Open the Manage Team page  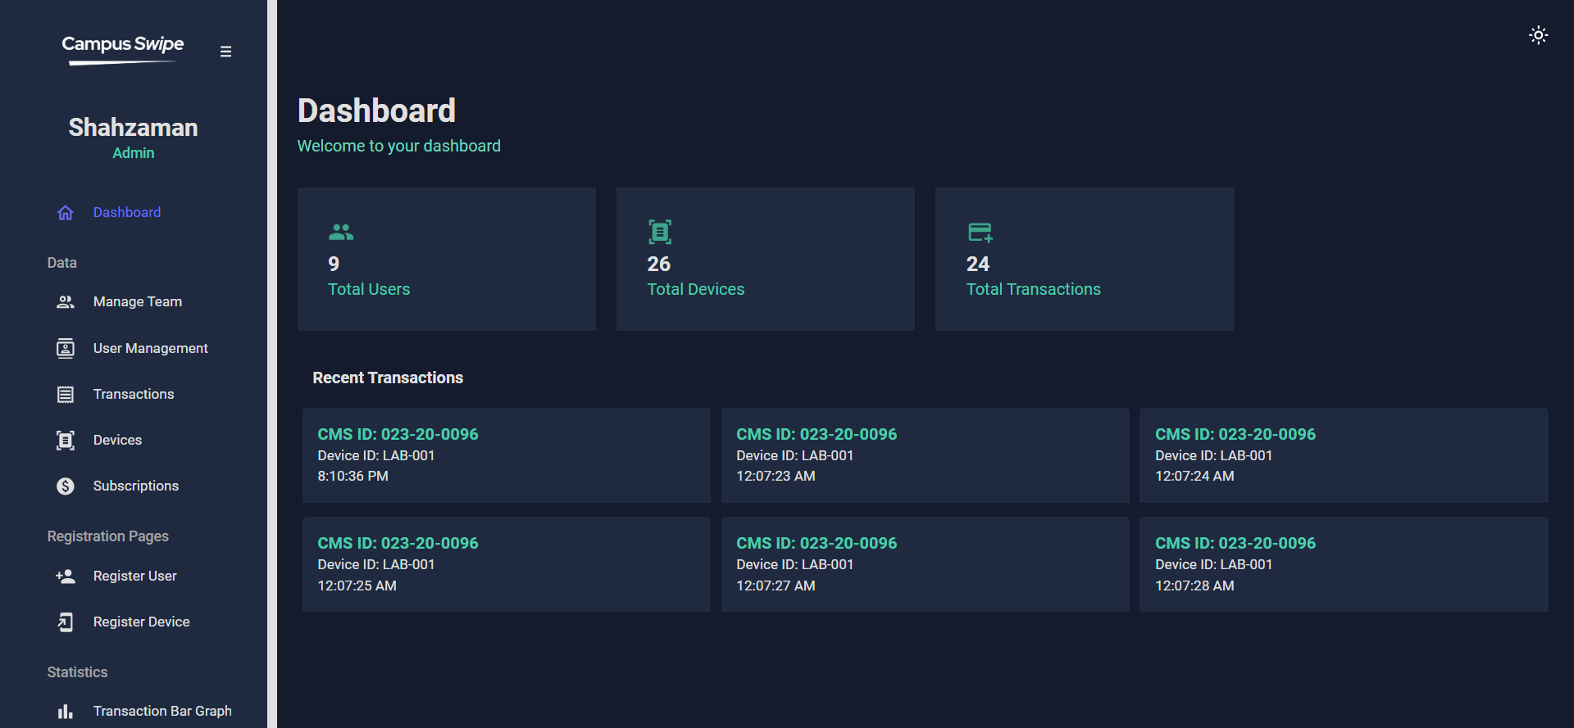pyautogui.click(x=138, y=302)
